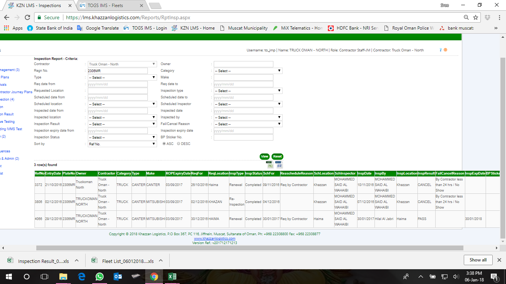Open Excel from the Windows taskbar
506x284 pixels.
pos(172,277)
